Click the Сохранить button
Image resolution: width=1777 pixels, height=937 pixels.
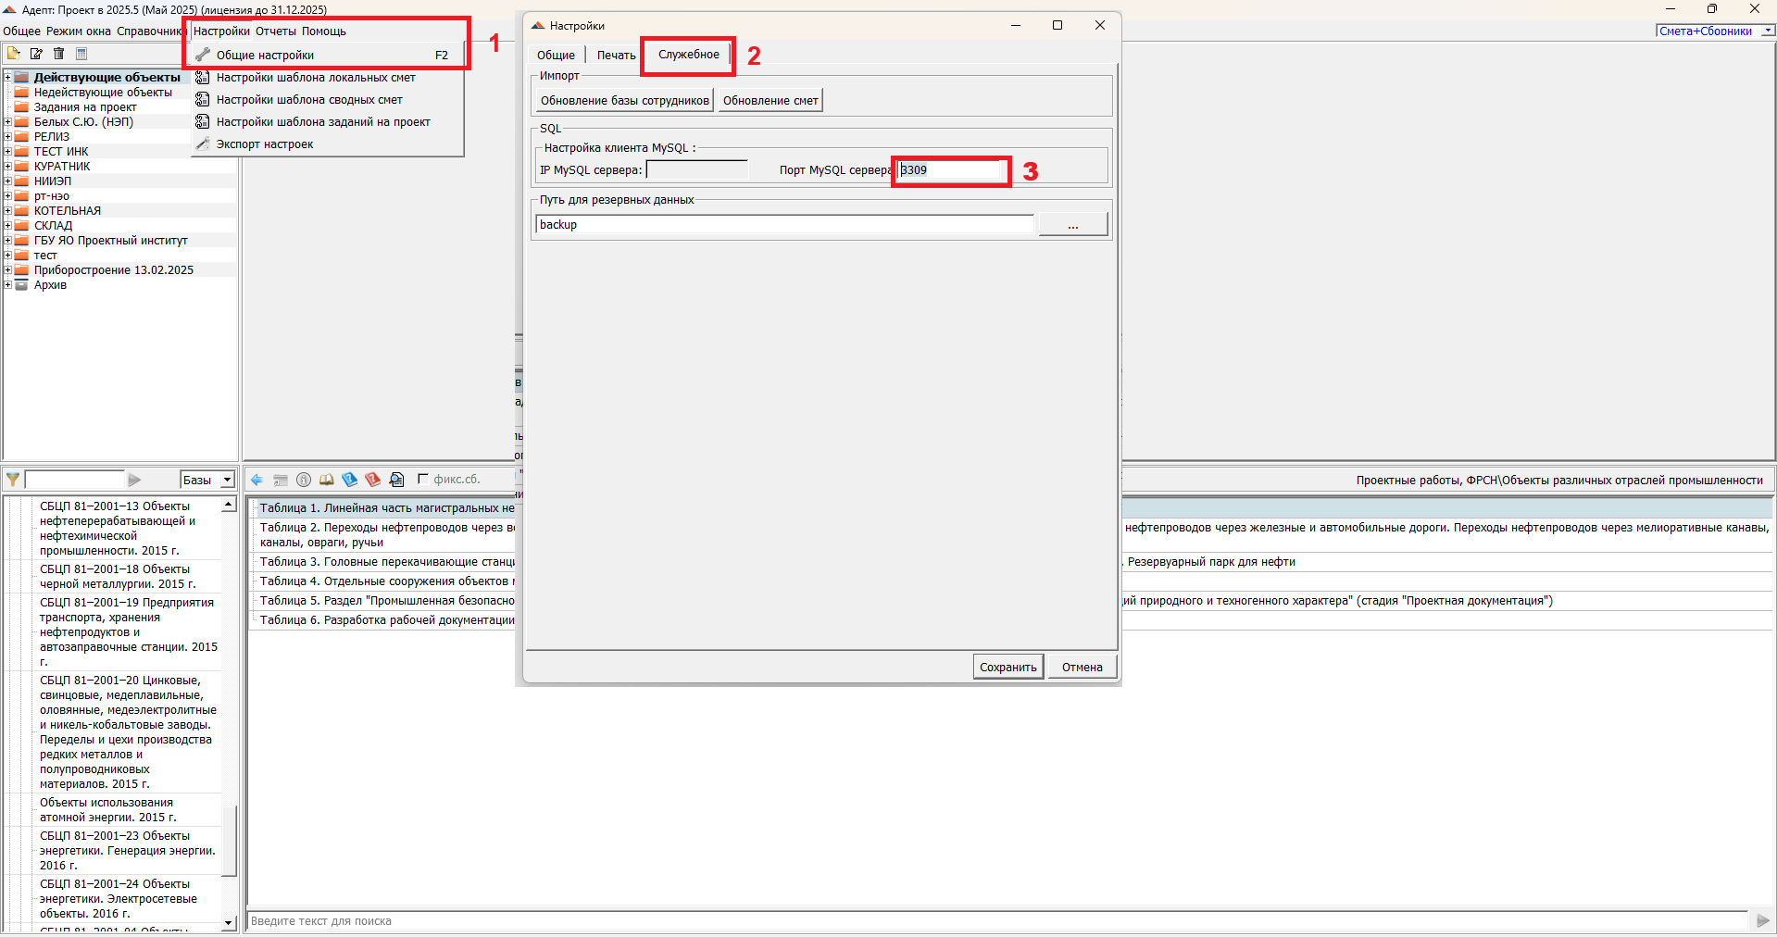pos(1008,668)
